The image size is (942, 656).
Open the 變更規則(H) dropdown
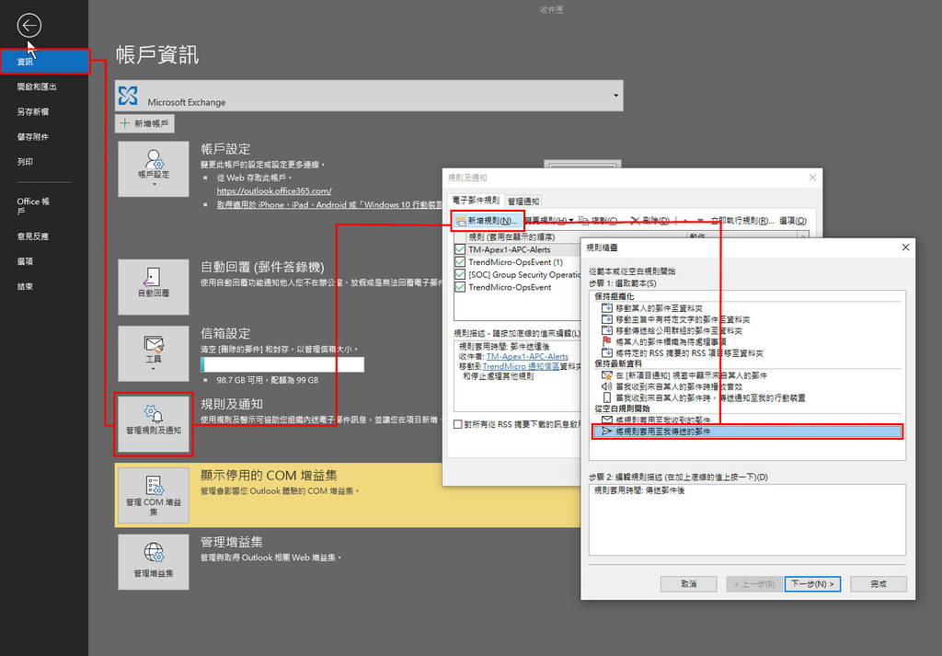click(548, 221)
